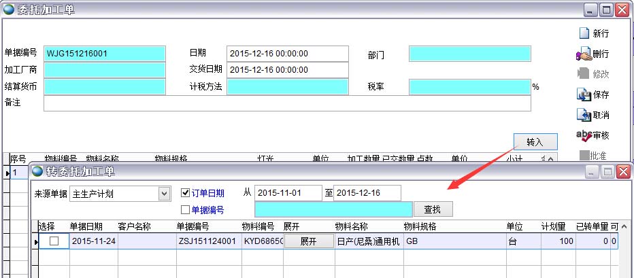Toggle the 订单日期 checkbox

tap(186, 193)
